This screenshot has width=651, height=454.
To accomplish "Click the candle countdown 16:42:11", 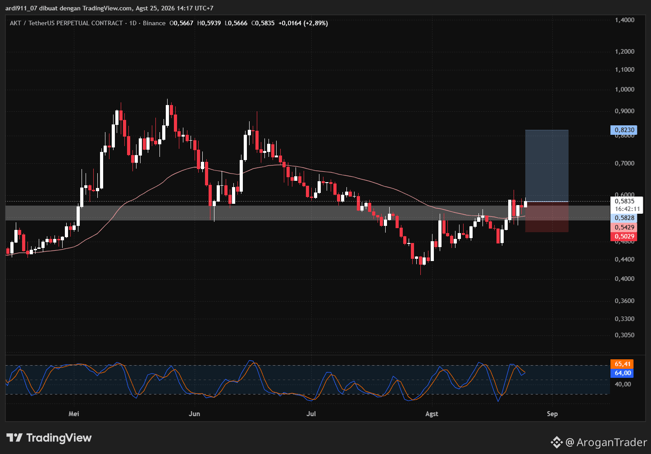I will click(x=626, y=209).
